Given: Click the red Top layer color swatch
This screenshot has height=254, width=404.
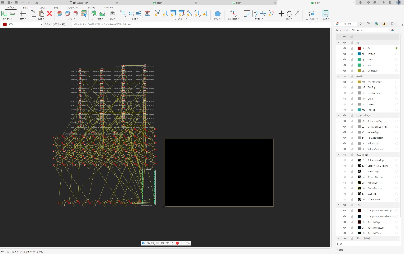Looking at the screenshot, I should pyautogui.click(x=359, y=48).
